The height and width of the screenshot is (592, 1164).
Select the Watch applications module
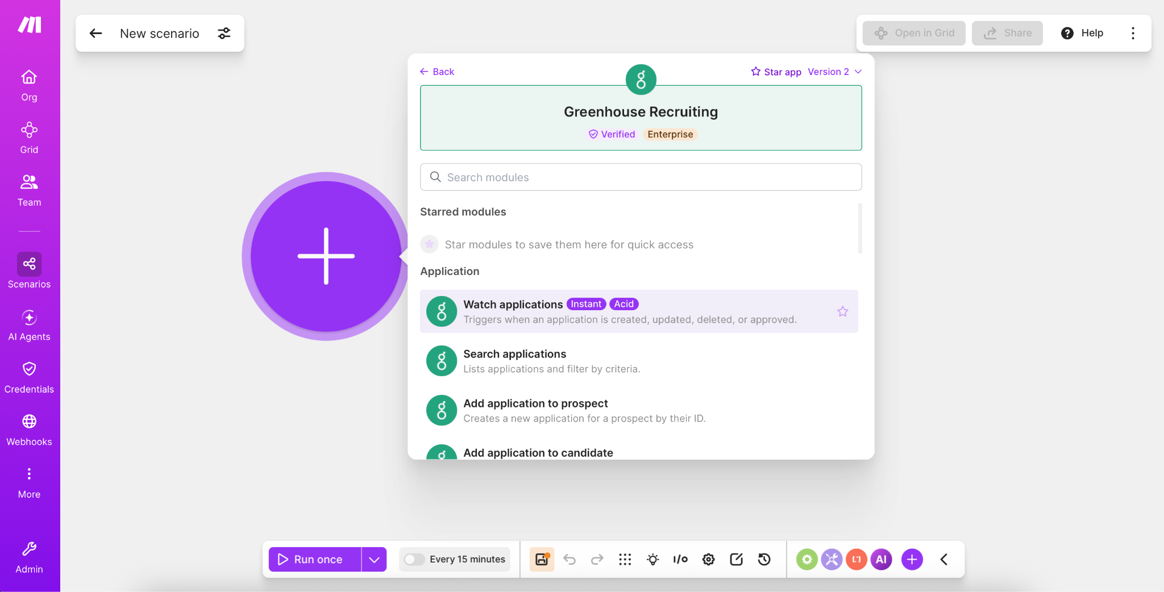click(639, 311)
